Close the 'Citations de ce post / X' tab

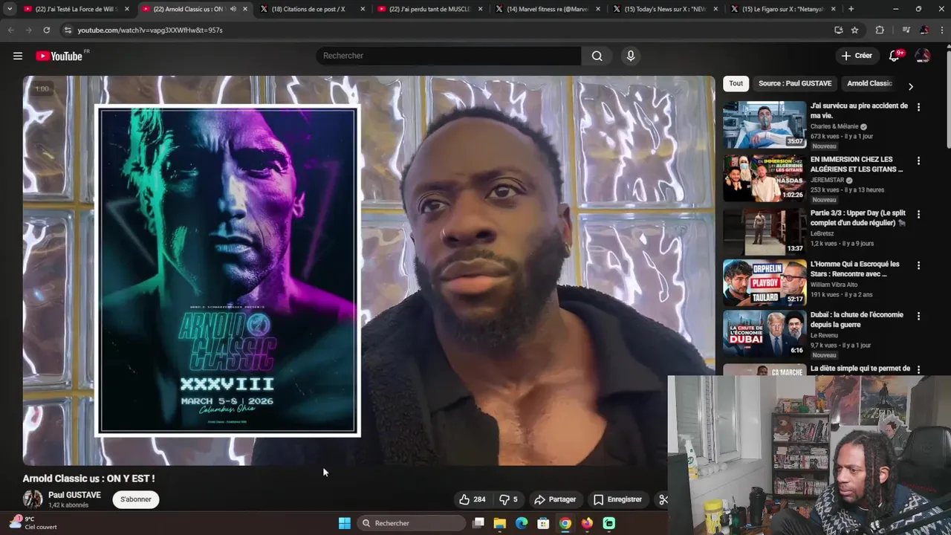363,9
